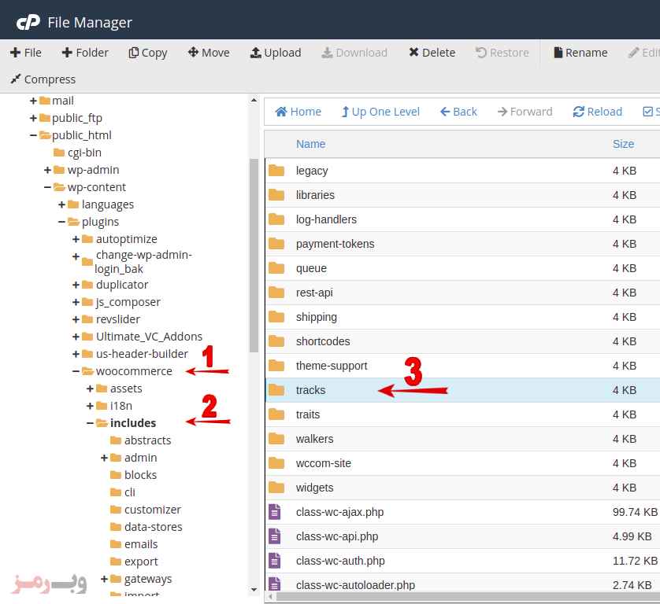This screenshot has width=660, height=604.
Task: Click the rest-api folder icon
Action: (276, 292)
